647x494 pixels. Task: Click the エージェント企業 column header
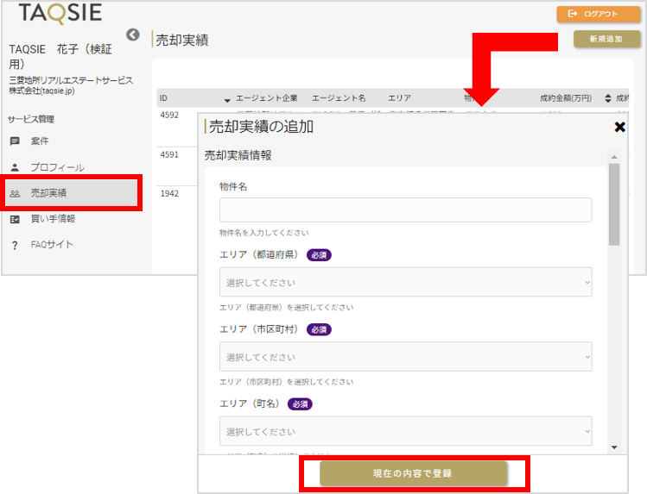267,98
